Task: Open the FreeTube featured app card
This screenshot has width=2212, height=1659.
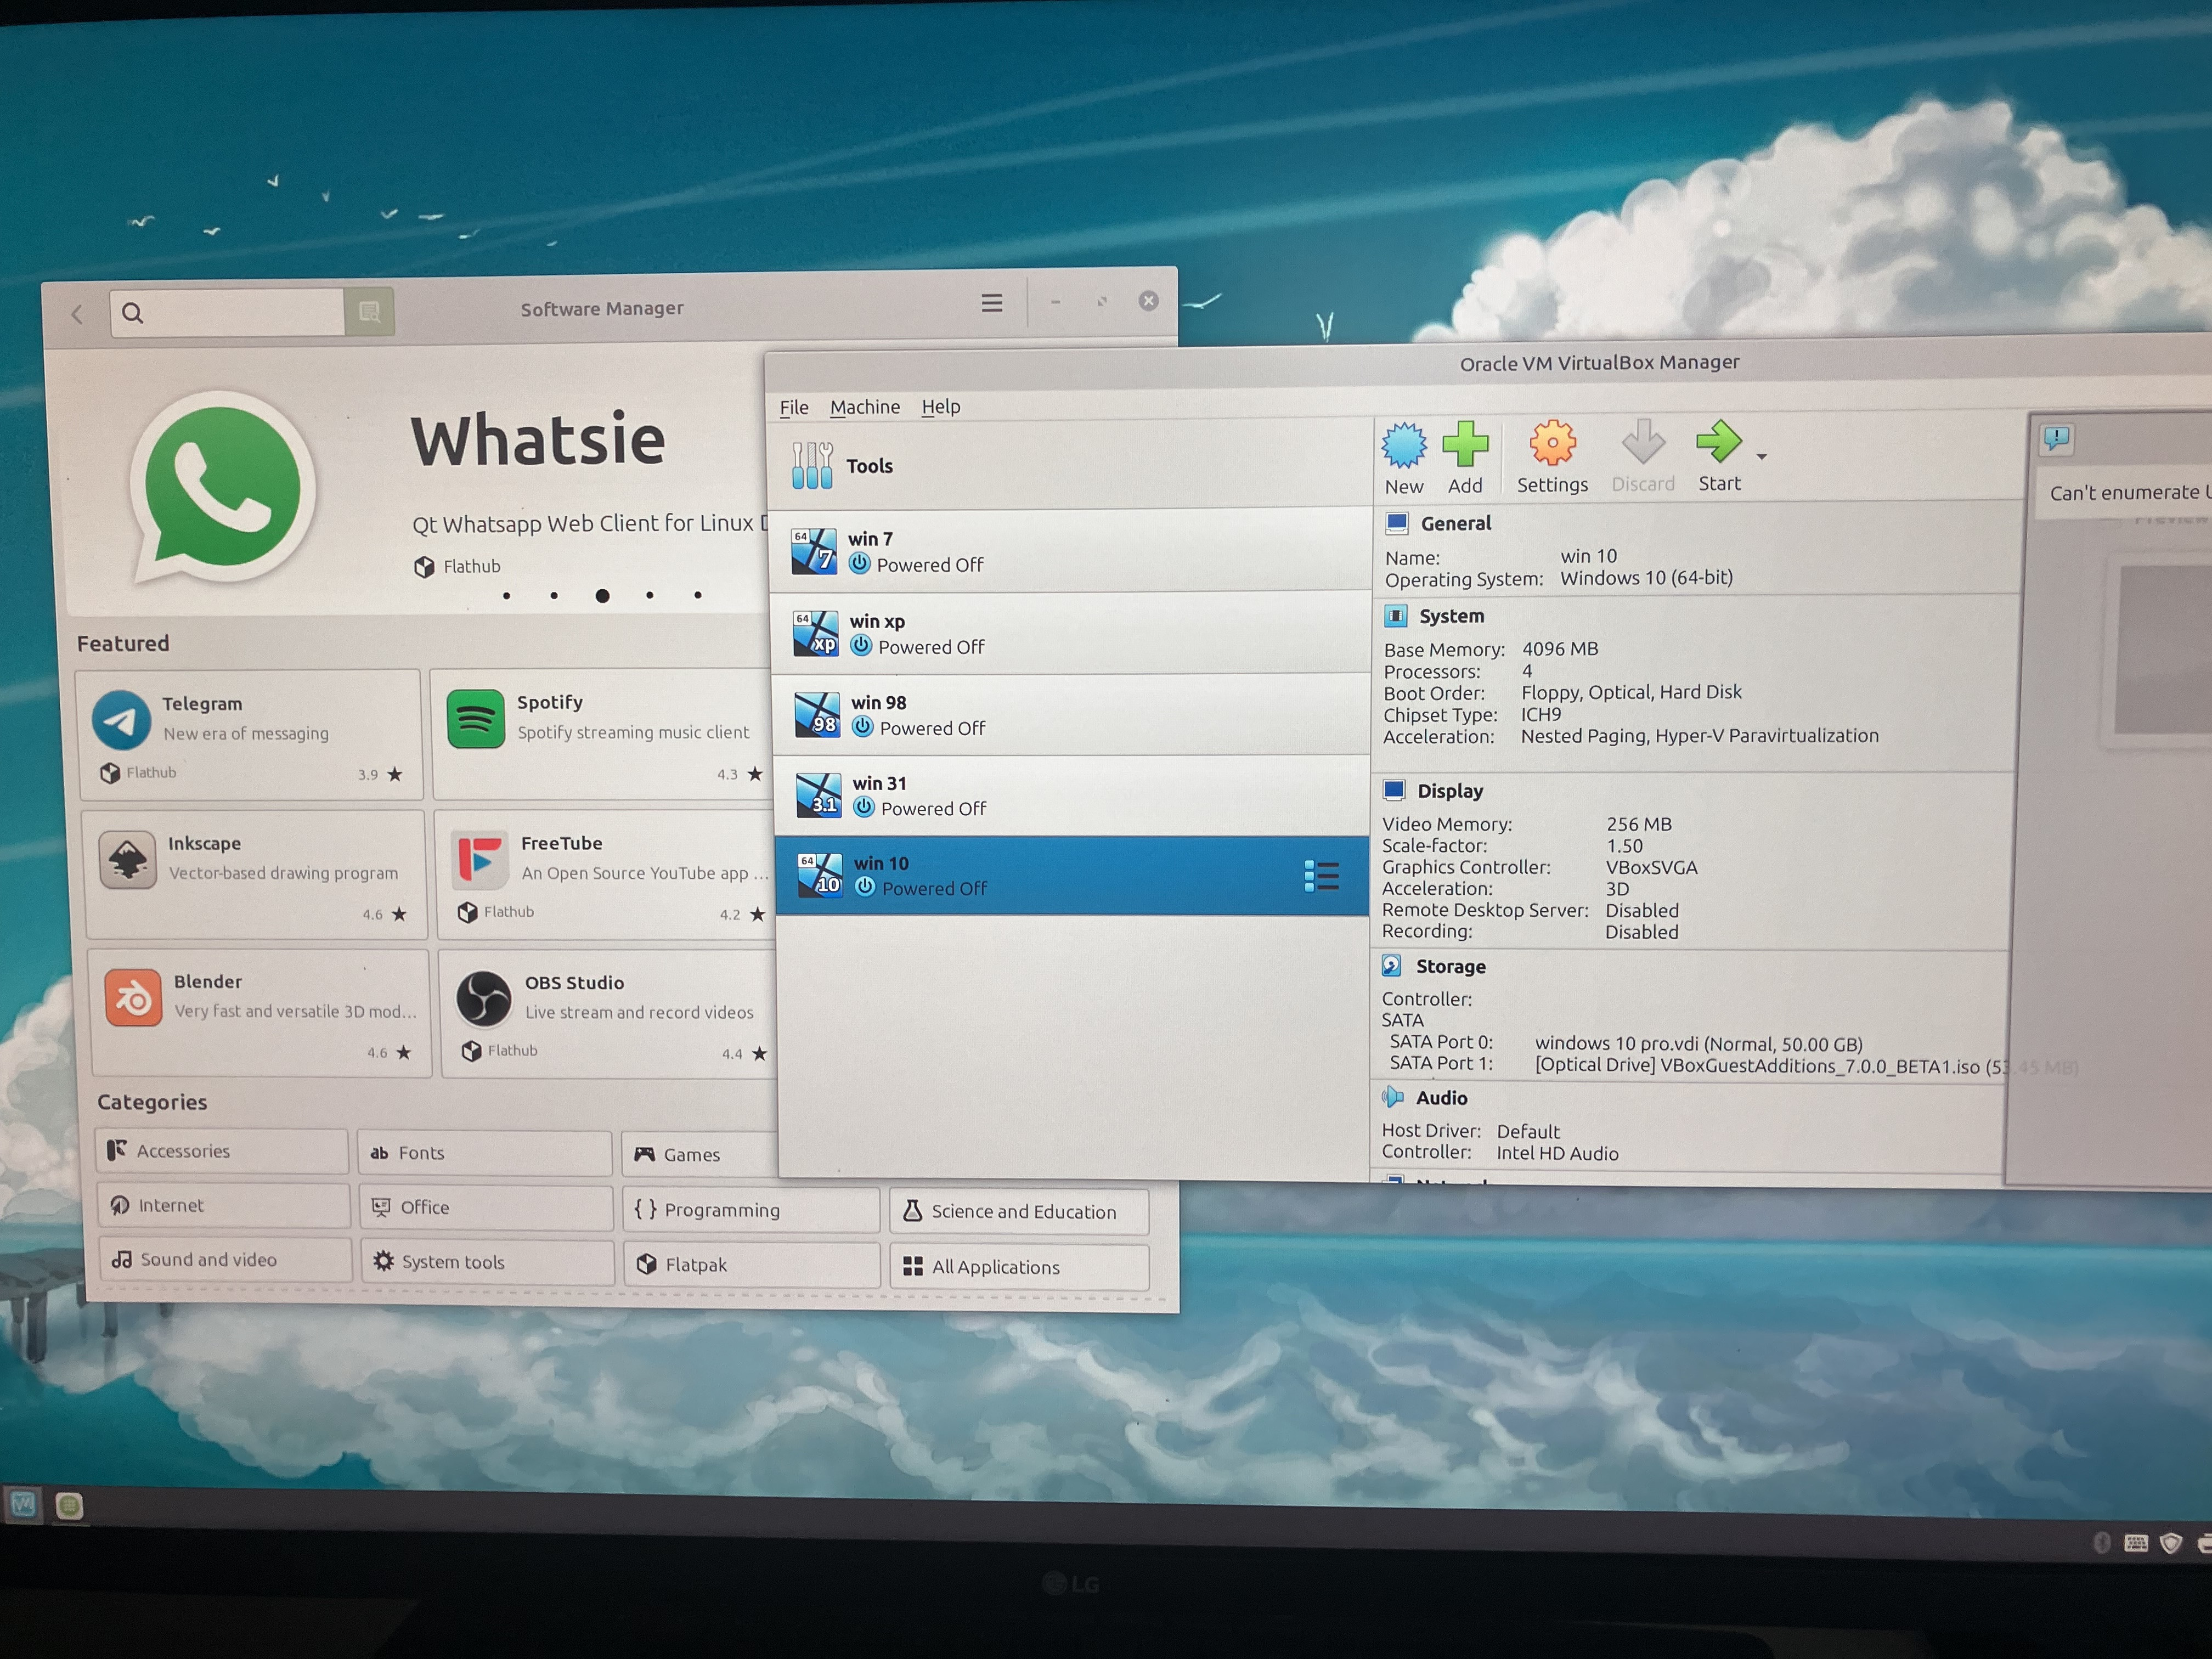Action: point(607,874)
